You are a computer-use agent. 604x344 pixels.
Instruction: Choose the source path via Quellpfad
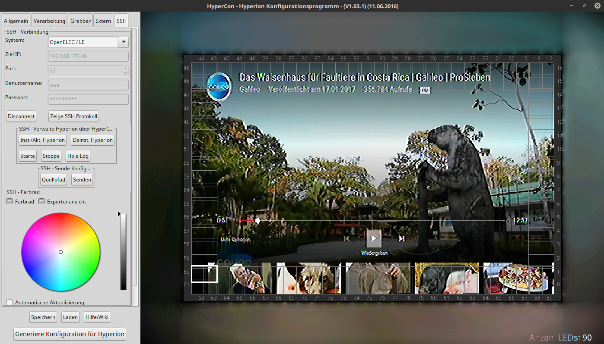pyautogui.click(x=54, y=179)
